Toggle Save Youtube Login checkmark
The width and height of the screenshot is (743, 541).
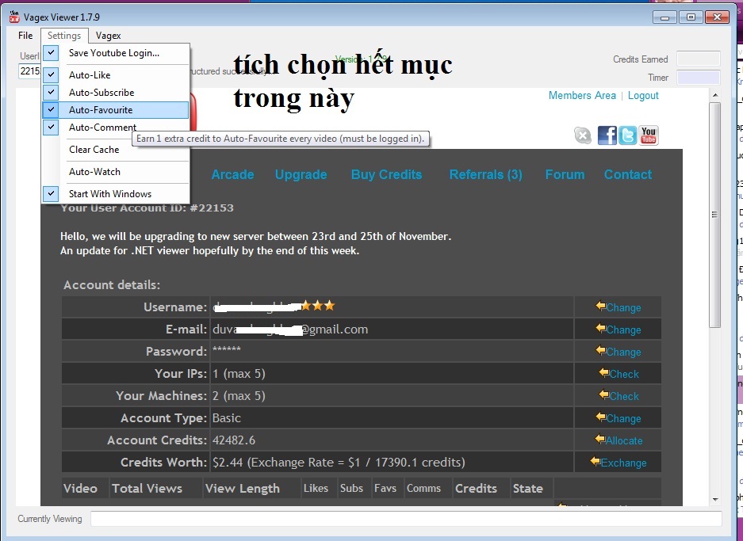click(x=52, y=52)
